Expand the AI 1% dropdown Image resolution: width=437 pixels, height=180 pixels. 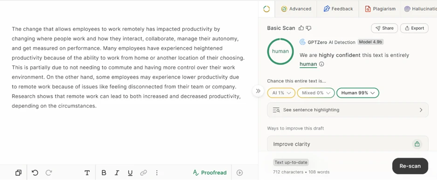point(281,93)
